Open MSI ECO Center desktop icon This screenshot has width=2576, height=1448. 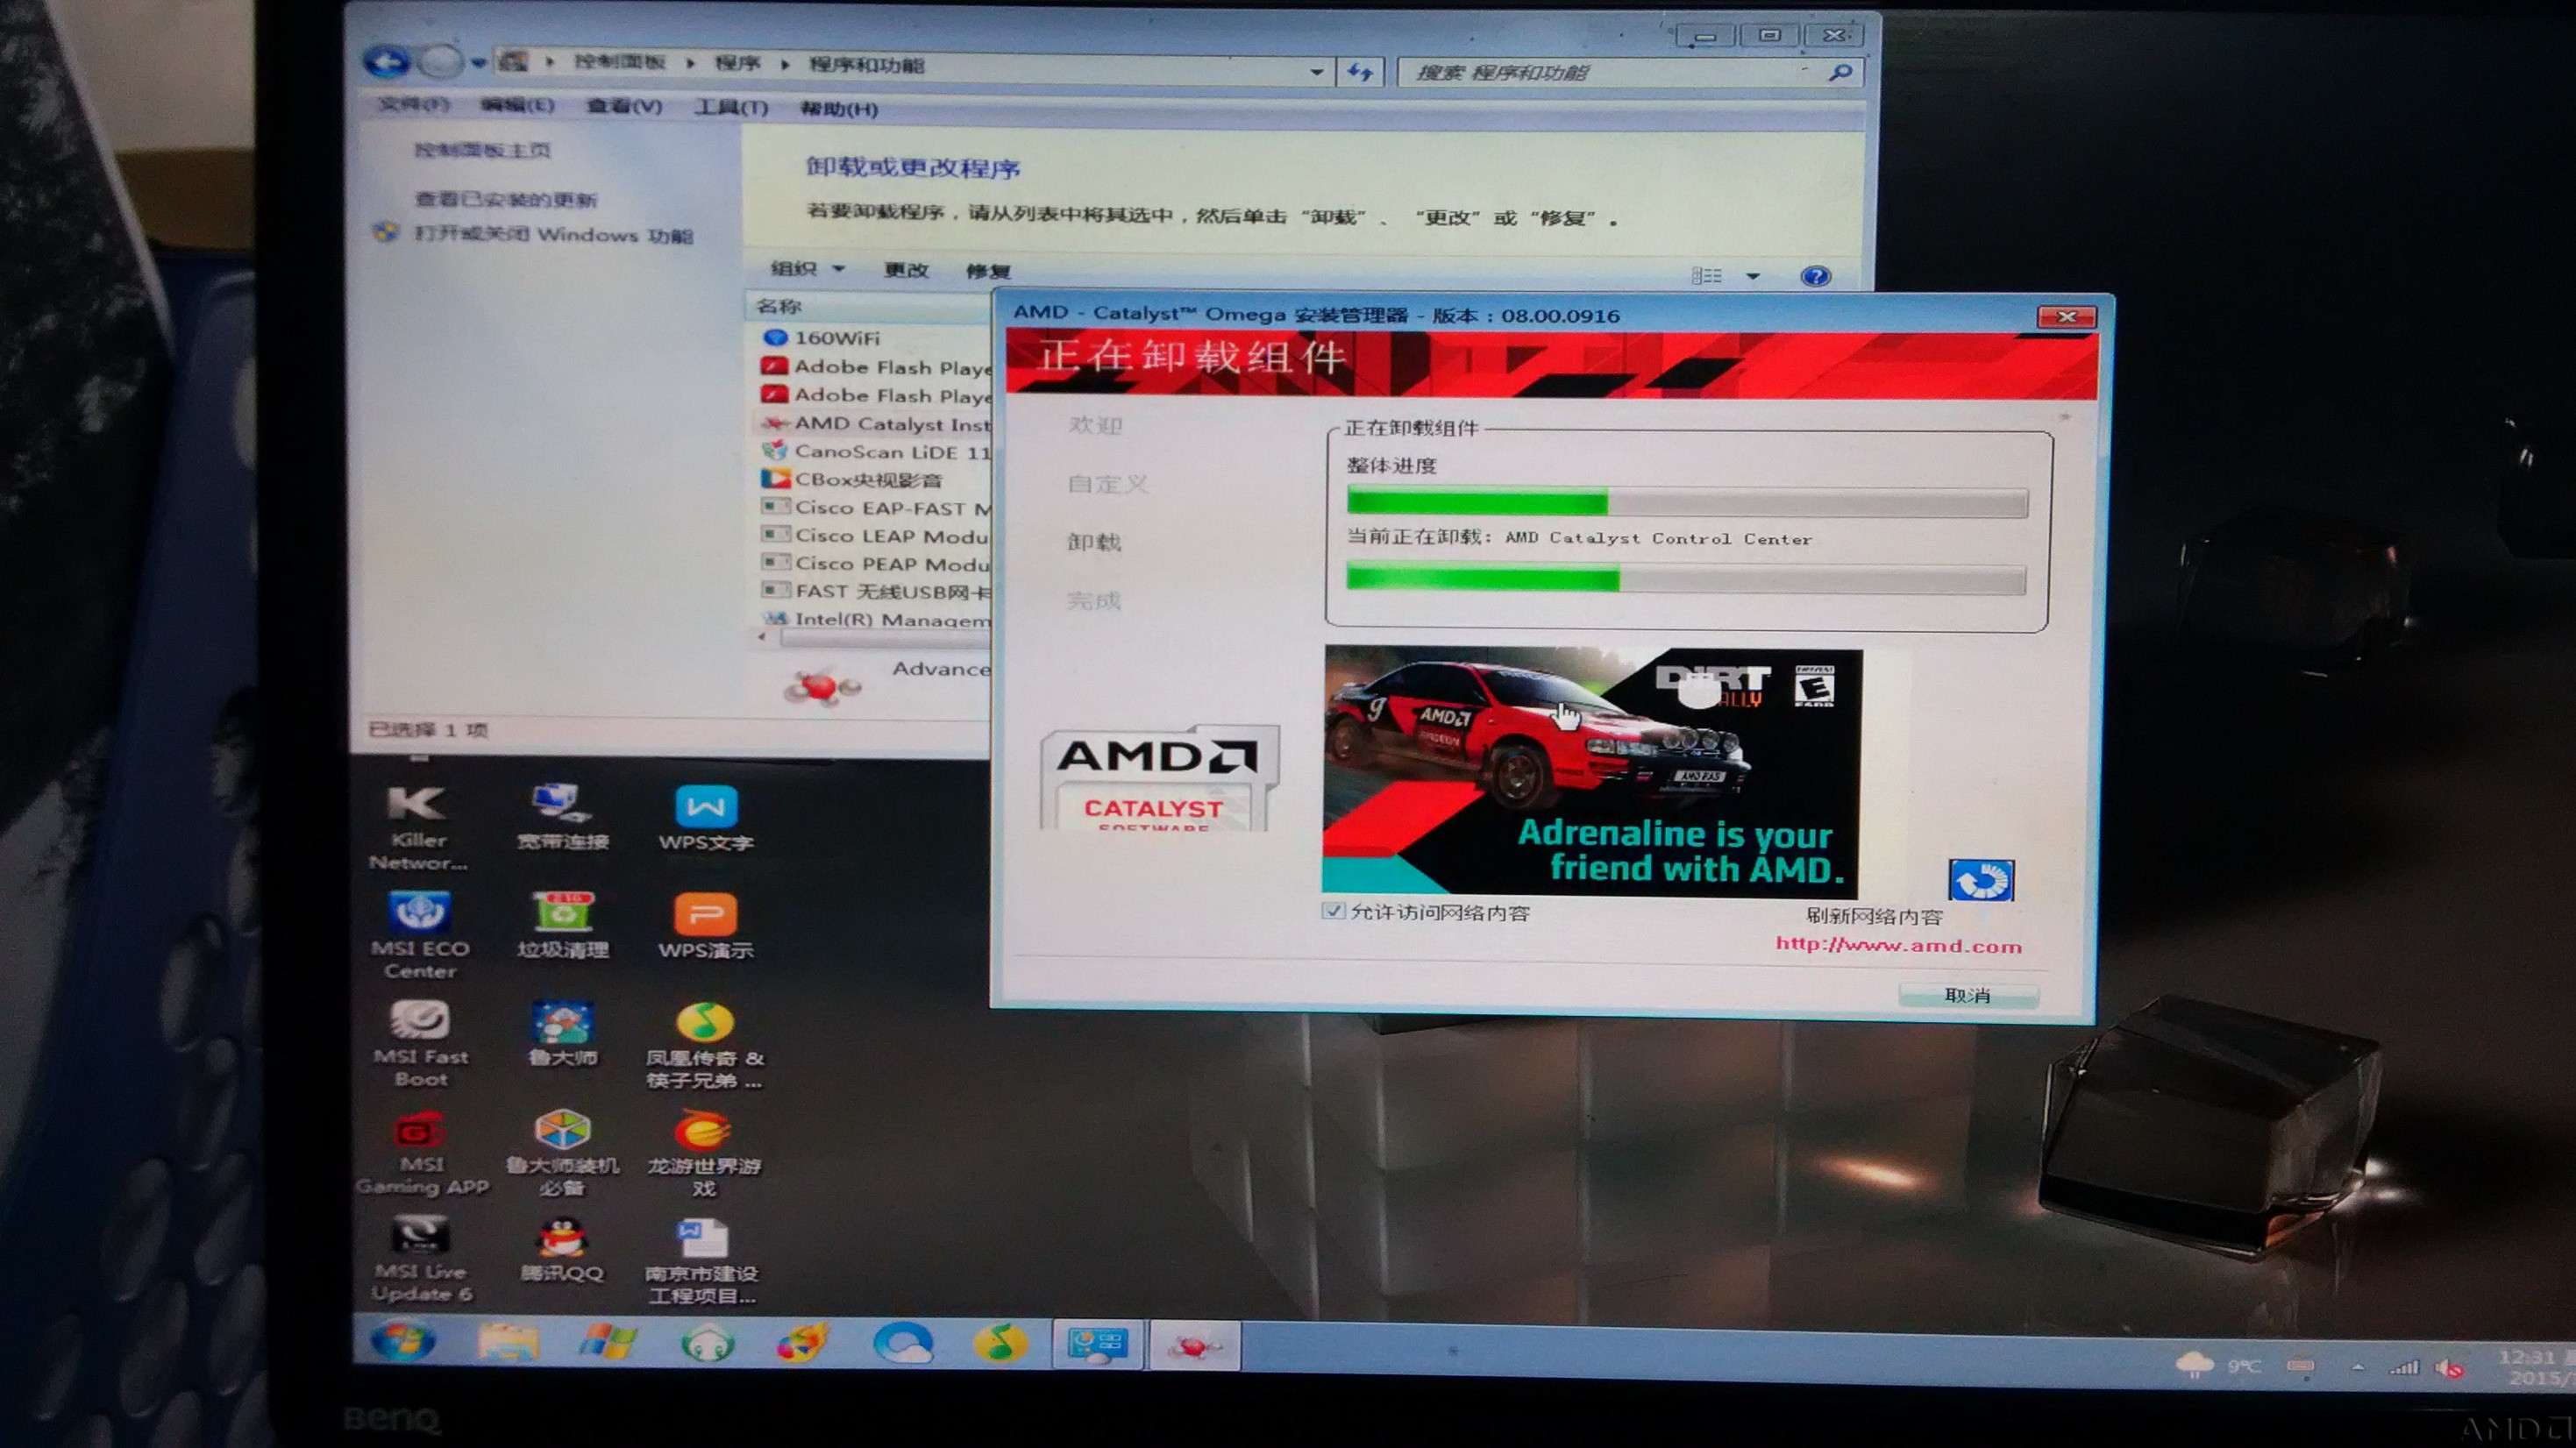[419, 935]
